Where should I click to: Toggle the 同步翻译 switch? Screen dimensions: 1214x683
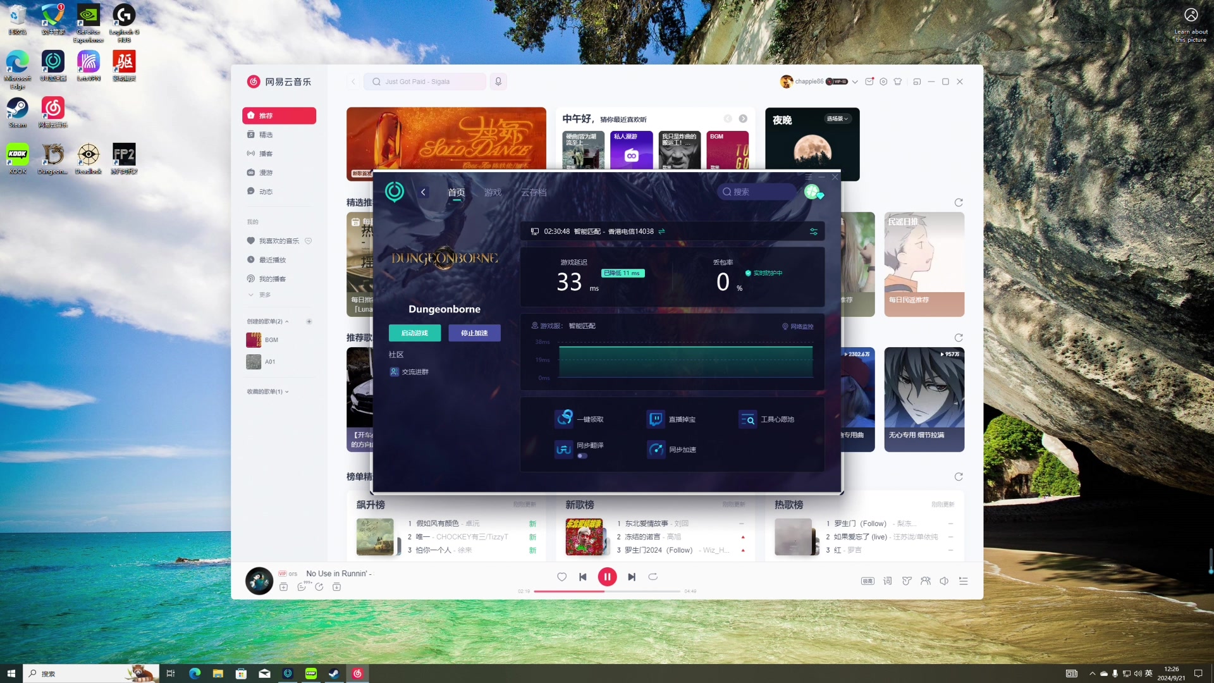tap(582, 456)
